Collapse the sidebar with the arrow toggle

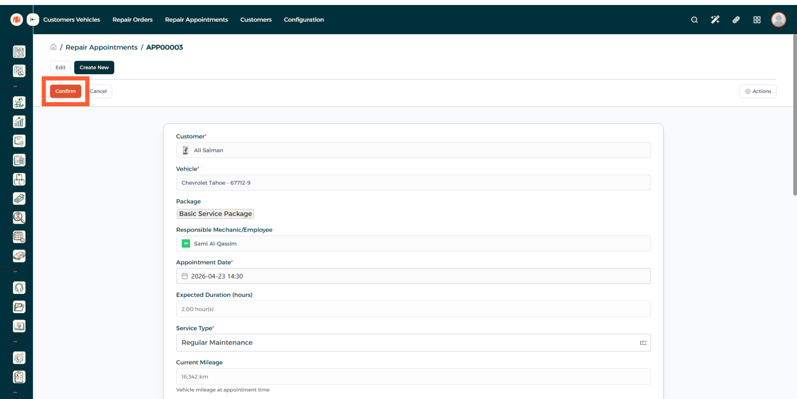pos(33,20)
